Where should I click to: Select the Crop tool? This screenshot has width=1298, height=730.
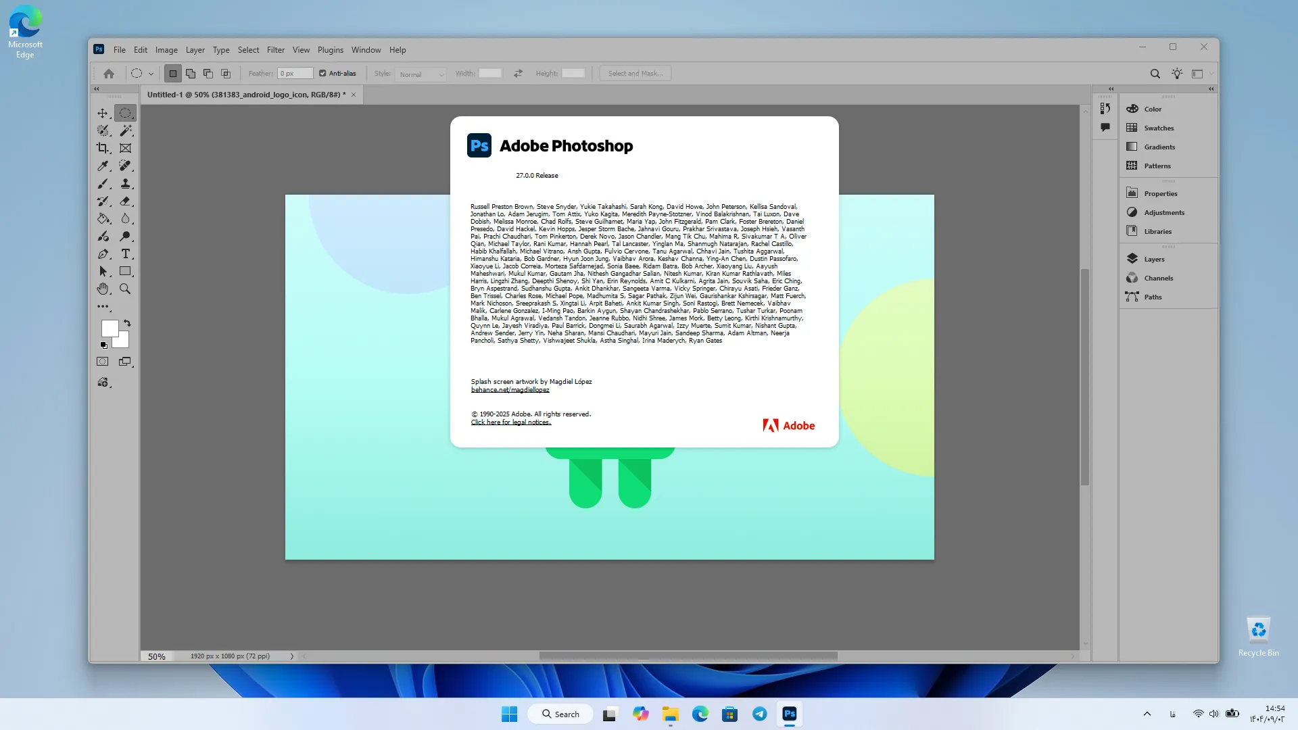click(x=103, y=148)
